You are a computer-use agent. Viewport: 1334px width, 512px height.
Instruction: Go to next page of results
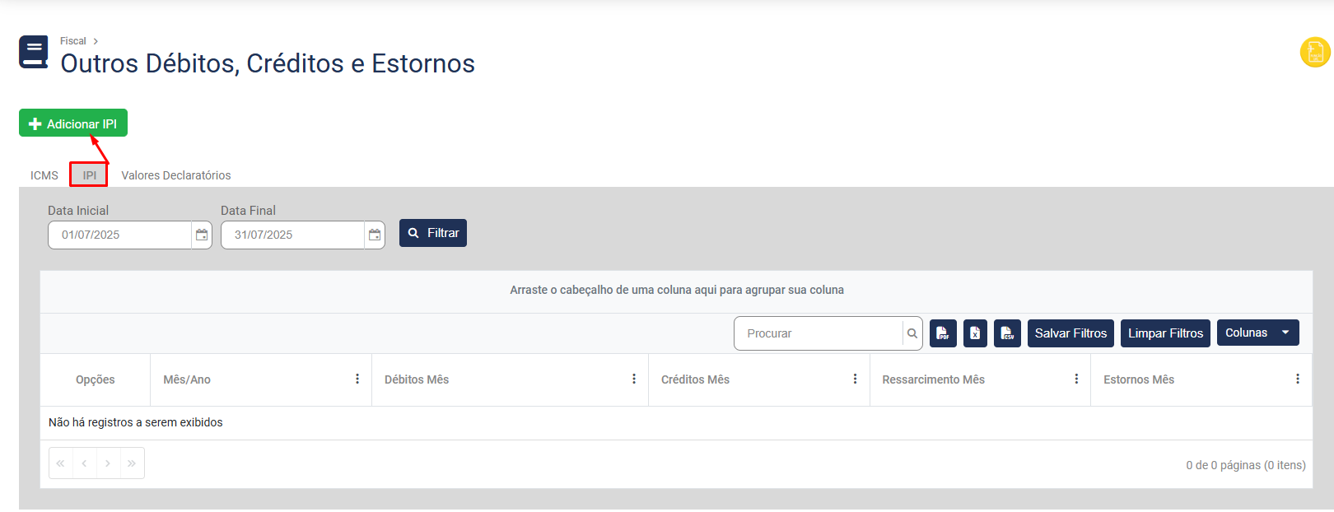pos(109,463)
